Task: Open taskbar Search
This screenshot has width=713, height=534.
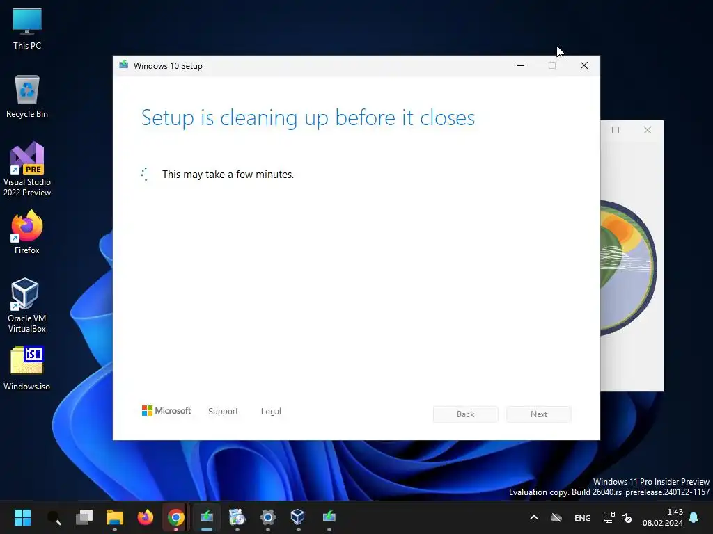Action: tap(54, 517)
